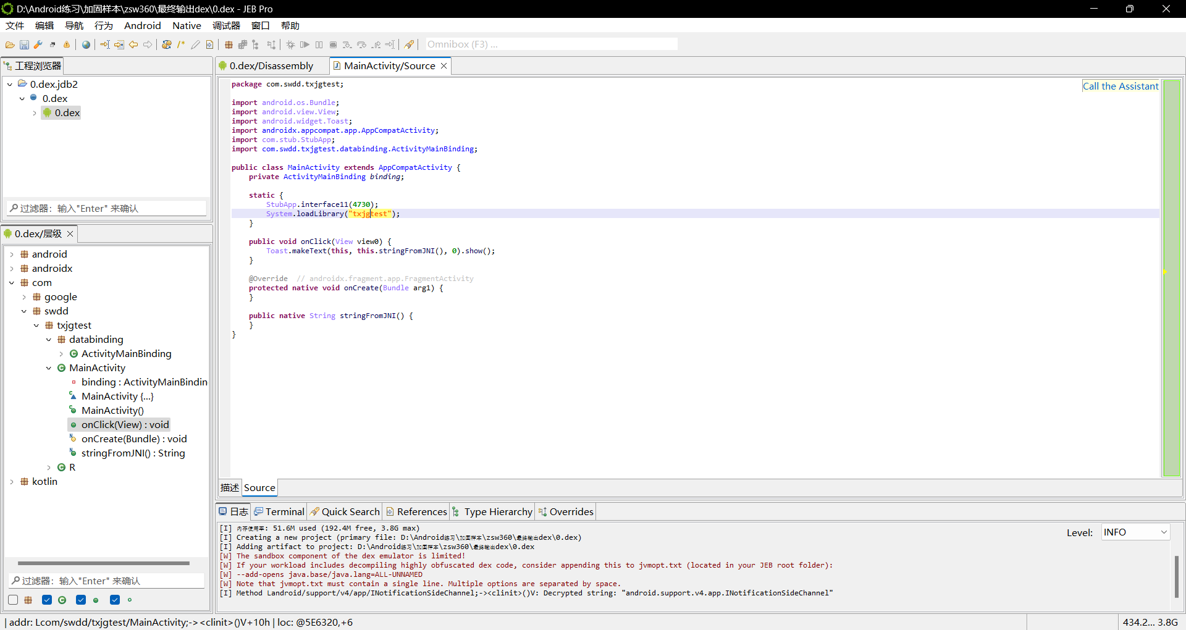Screen dimensions: 1186x630
Task: Select onCreate(Bundle) : void tree item
Action: point(134,439)
